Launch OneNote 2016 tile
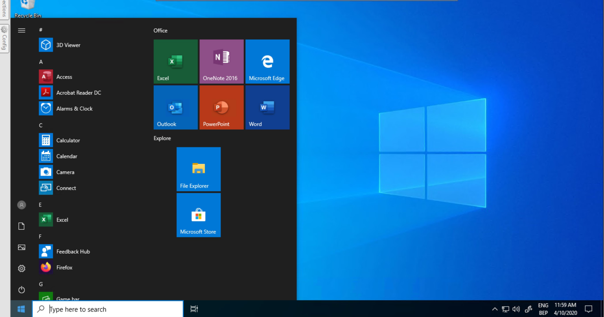 tap(221, 61)
